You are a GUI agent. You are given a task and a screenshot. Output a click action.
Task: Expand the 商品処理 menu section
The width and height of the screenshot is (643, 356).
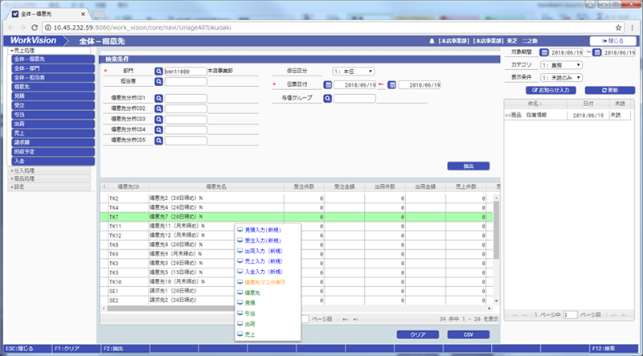click(49, 178)
